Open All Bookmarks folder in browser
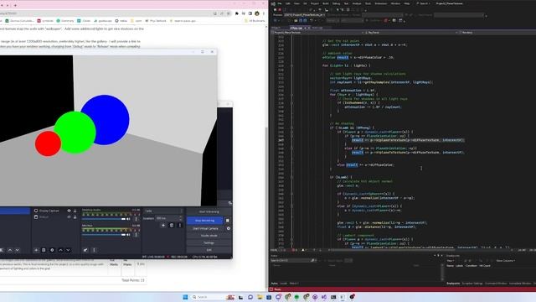This screenshot has width=536, height=302. point(255,21)
